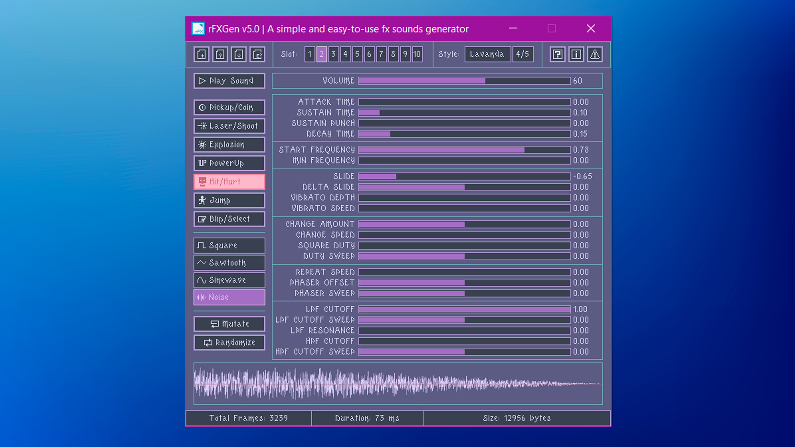Save the current sound

[x=238, y=54]
